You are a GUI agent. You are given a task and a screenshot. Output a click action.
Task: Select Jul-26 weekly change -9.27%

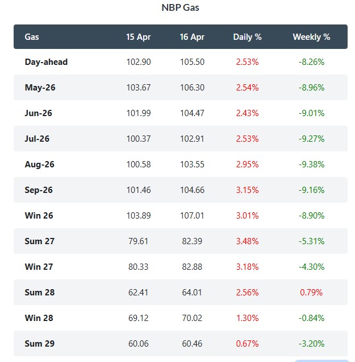coord(311,139)
